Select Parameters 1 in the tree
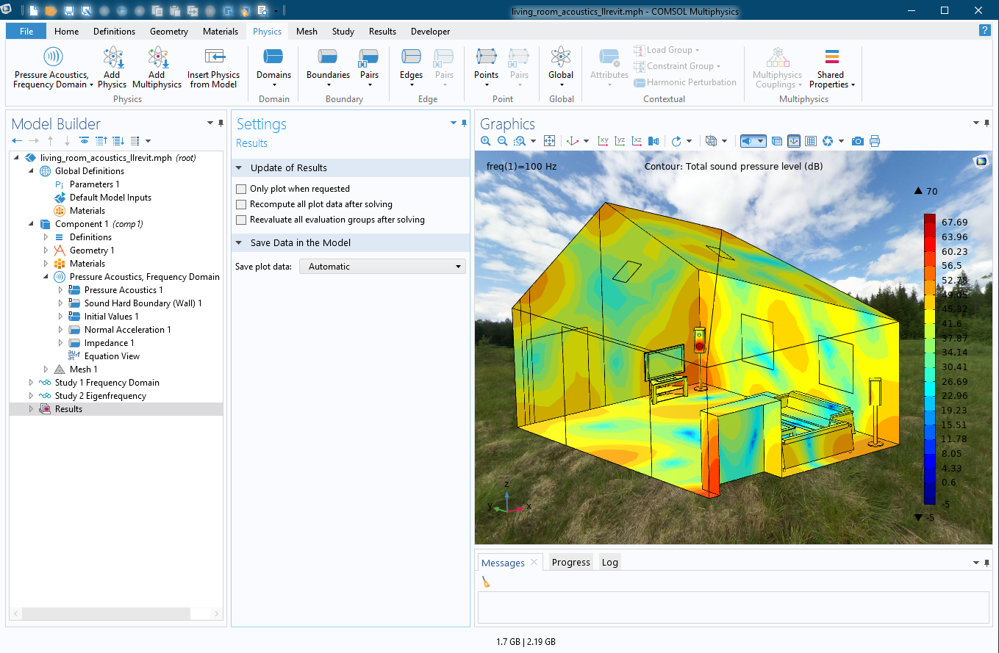This screenshot has height=653, width=999. click(94, 184)
